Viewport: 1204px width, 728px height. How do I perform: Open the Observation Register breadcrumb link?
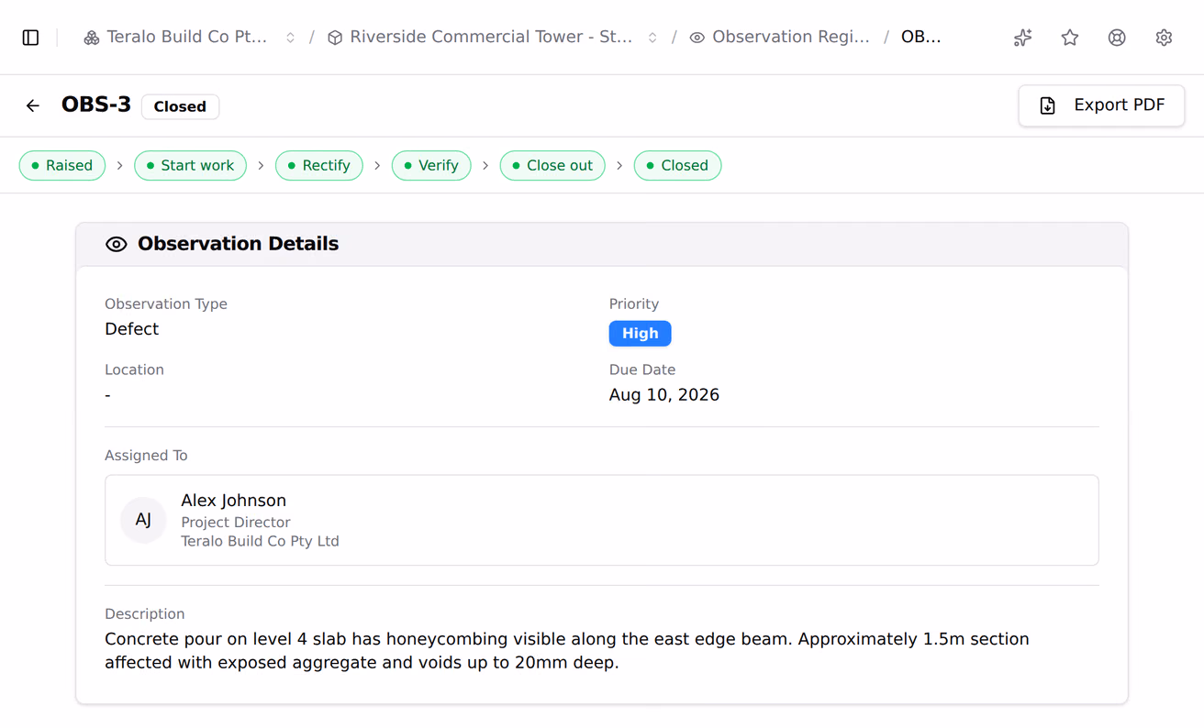780,38
